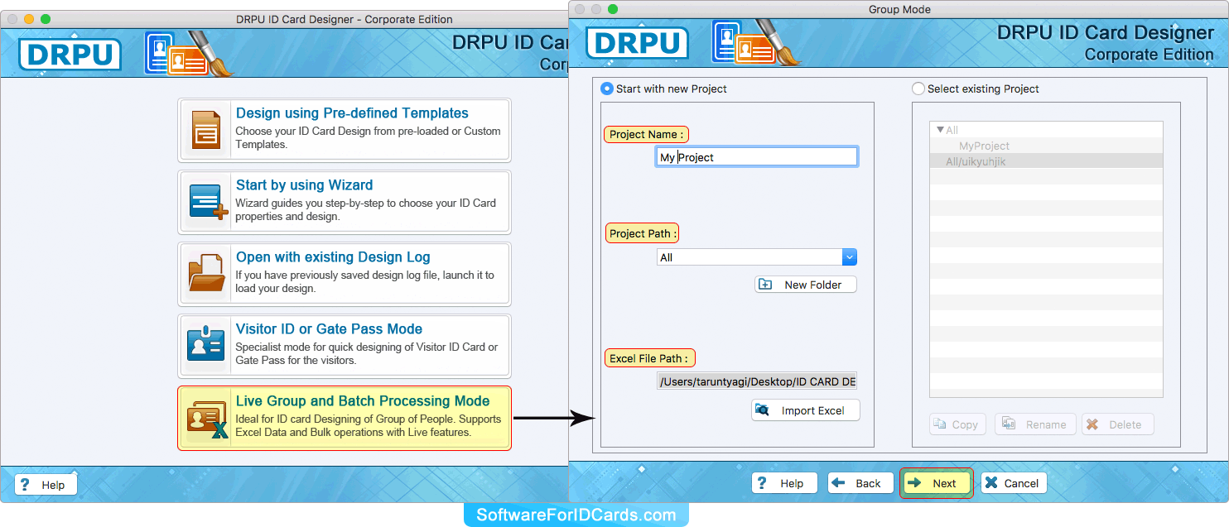This screenshot has width=1229, height=527.
Task: Zoom the main window with green button
Action: pyautogui.click(x=46, y=19)
